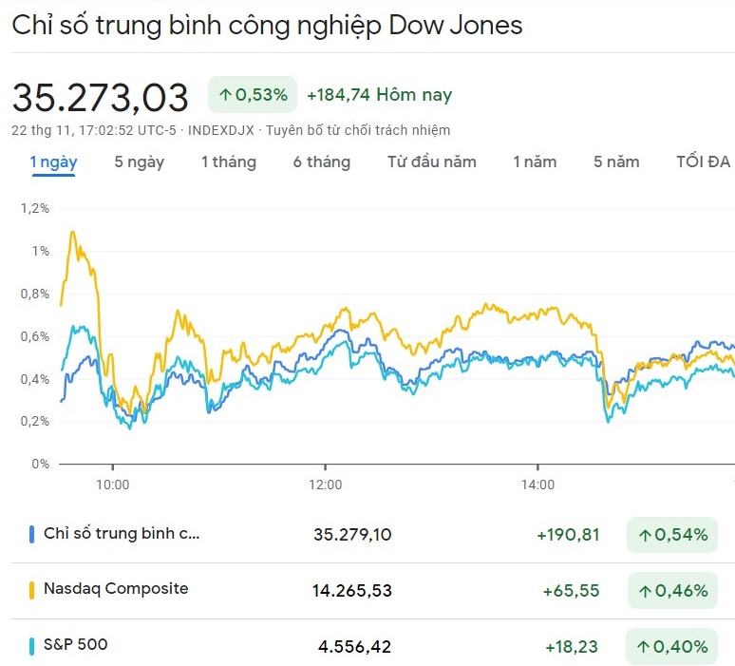Image resolution: width=735 pixels, height=666 pixels.
Task: Switch to the "5 ngày" tab
Action: click(x=139, y=162)
